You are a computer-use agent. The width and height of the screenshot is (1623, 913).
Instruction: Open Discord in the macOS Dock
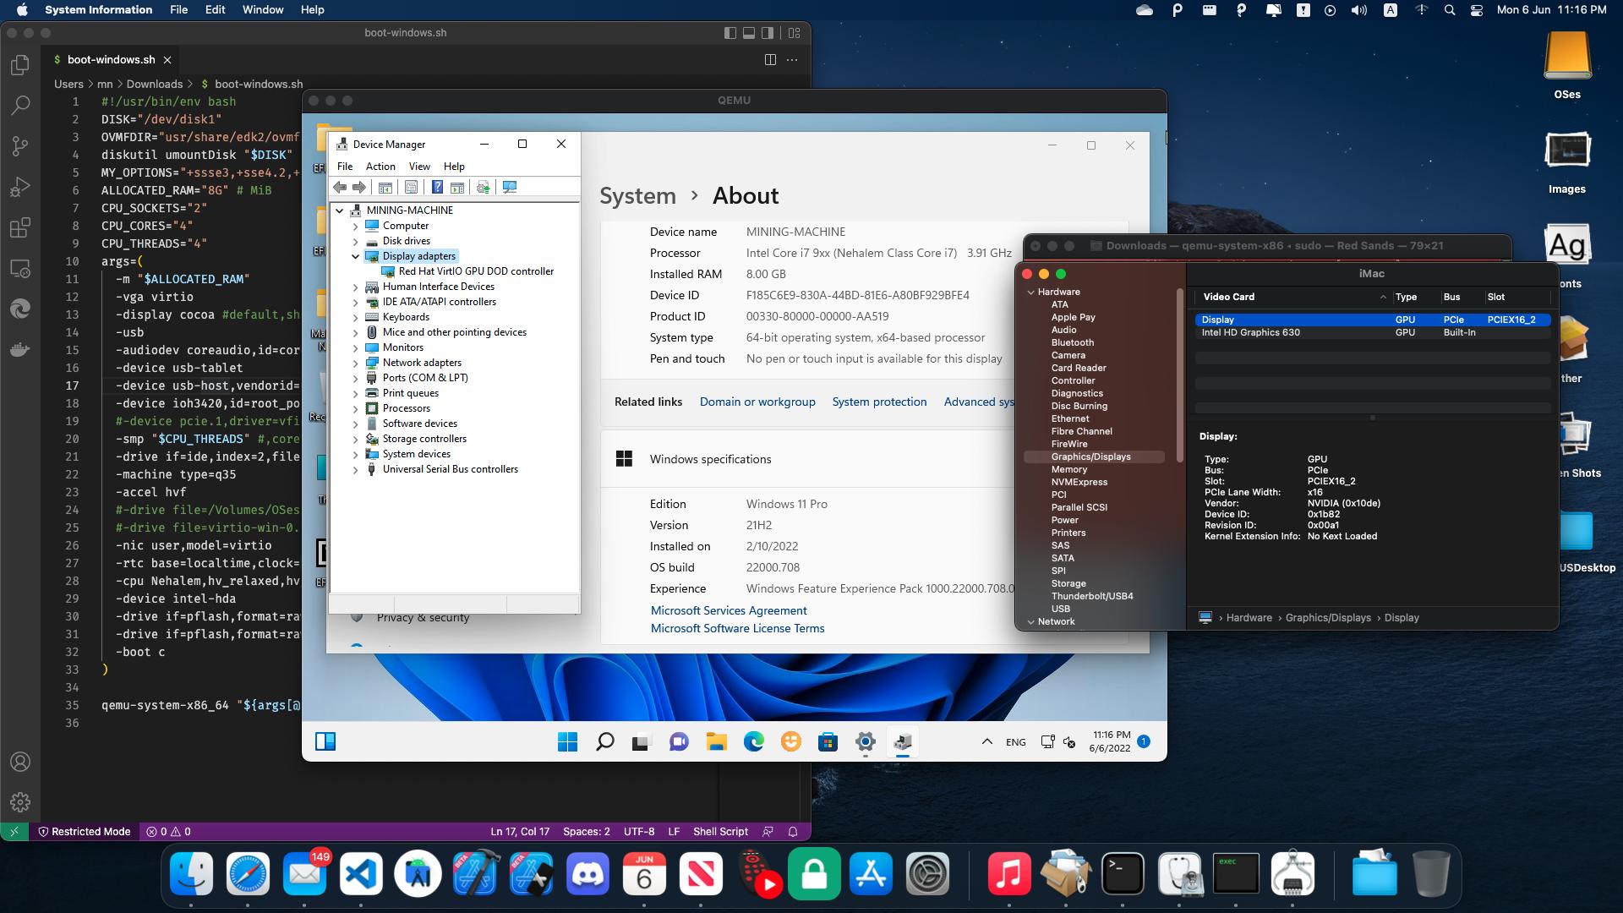click(x=587, y=874)
